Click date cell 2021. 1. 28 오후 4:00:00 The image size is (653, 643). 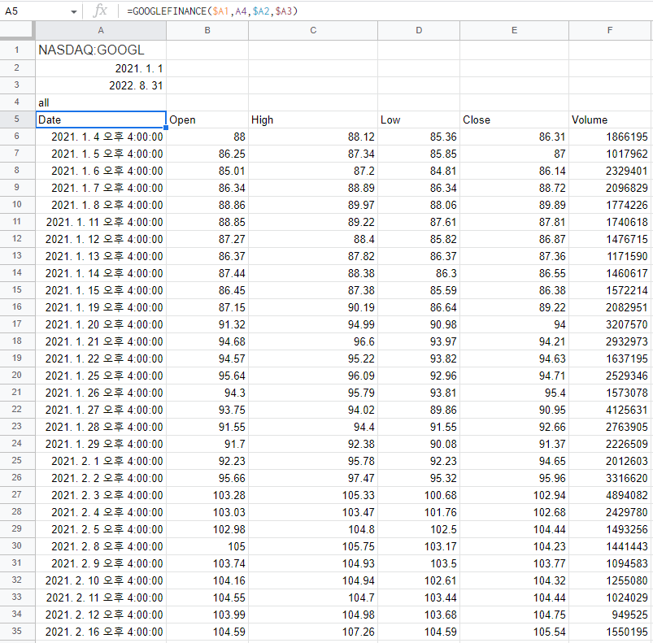pos(101,427)
